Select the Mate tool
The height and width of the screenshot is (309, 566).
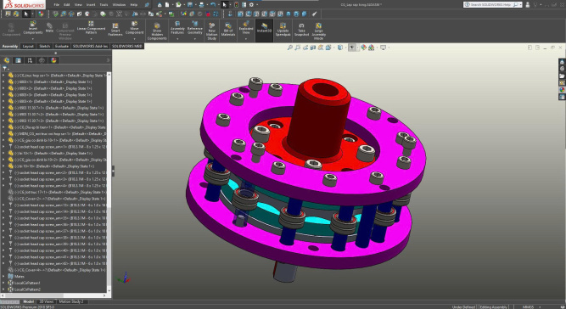49,28
